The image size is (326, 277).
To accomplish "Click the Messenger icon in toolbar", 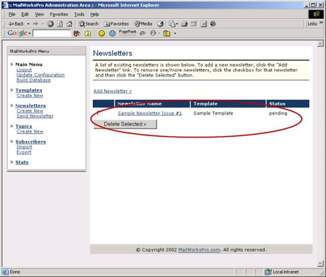I will coord(213,24).
